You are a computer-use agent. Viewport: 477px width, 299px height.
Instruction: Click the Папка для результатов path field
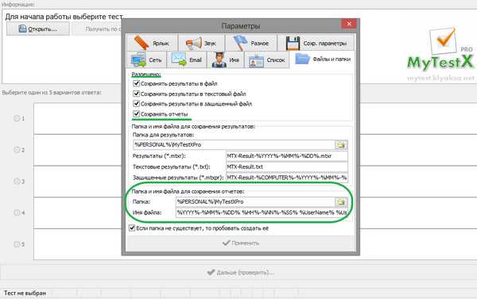(234, 144)
